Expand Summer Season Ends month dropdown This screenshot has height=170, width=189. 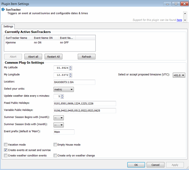(x=59, y=125)
